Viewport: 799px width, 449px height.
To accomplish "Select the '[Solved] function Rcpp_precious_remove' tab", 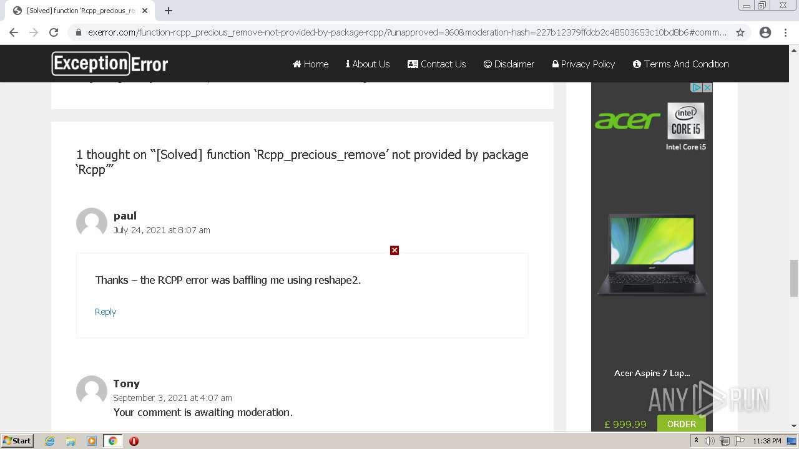I will [x=80, y=11].
